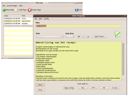Image resolution: width=128 pixels, height=97 pixels.
Task: Save page as Text
Action: [x=83, y=88]
